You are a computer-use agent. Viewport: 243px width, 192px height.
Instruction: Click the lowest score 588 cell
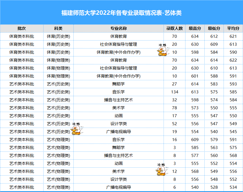(x=214, y=76)
